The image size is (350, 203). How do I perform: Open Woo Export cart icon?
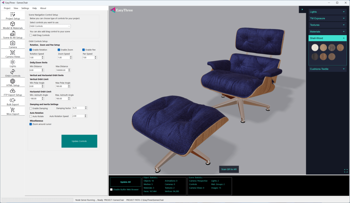(13, 110)
